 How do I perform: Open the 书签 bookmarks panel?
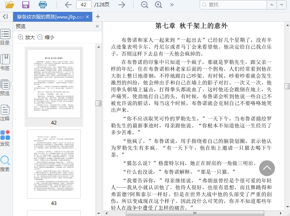click(x=5, y=62)
